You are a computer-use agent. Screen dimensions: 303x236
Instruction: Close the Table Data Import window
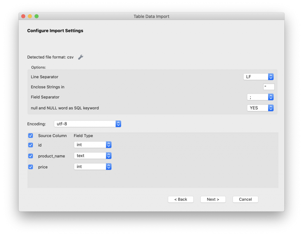(x=23, y=16)
